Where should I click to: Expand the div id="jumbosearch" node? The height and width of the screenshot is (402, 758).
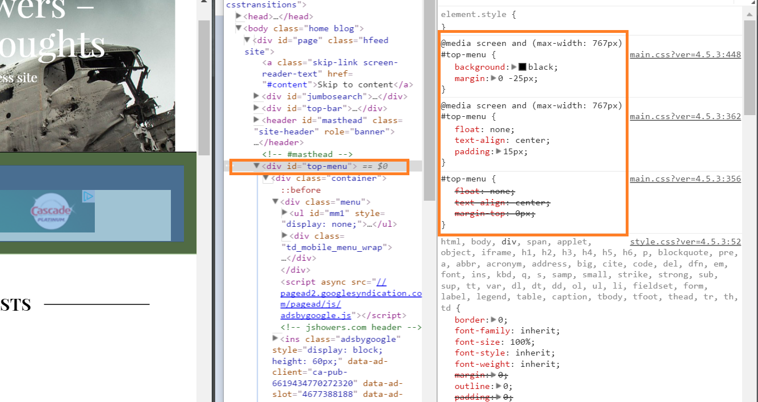257,96
